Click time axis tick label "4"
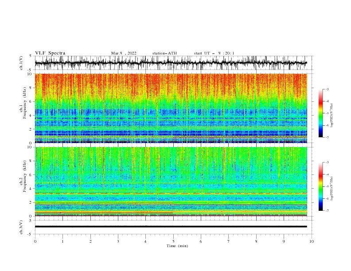The height and width of the screenshot is (271, 351). [145, 241]
